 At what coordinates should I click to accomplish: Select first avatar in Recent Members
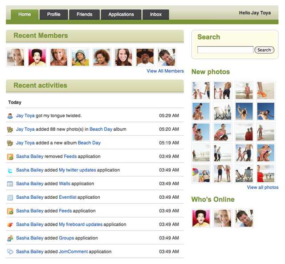[x=16, y=57]
